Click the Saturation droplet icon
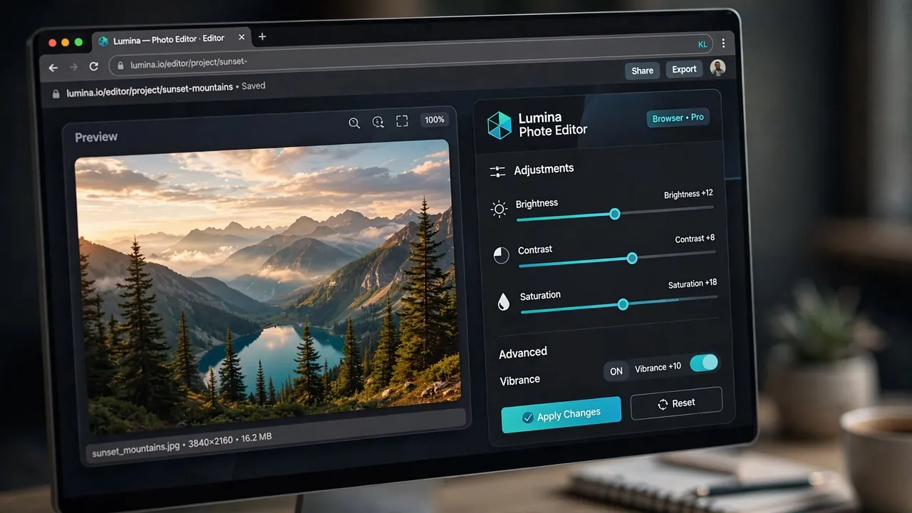The width and height of the screenshot is (912, 513). click(504, 301)
